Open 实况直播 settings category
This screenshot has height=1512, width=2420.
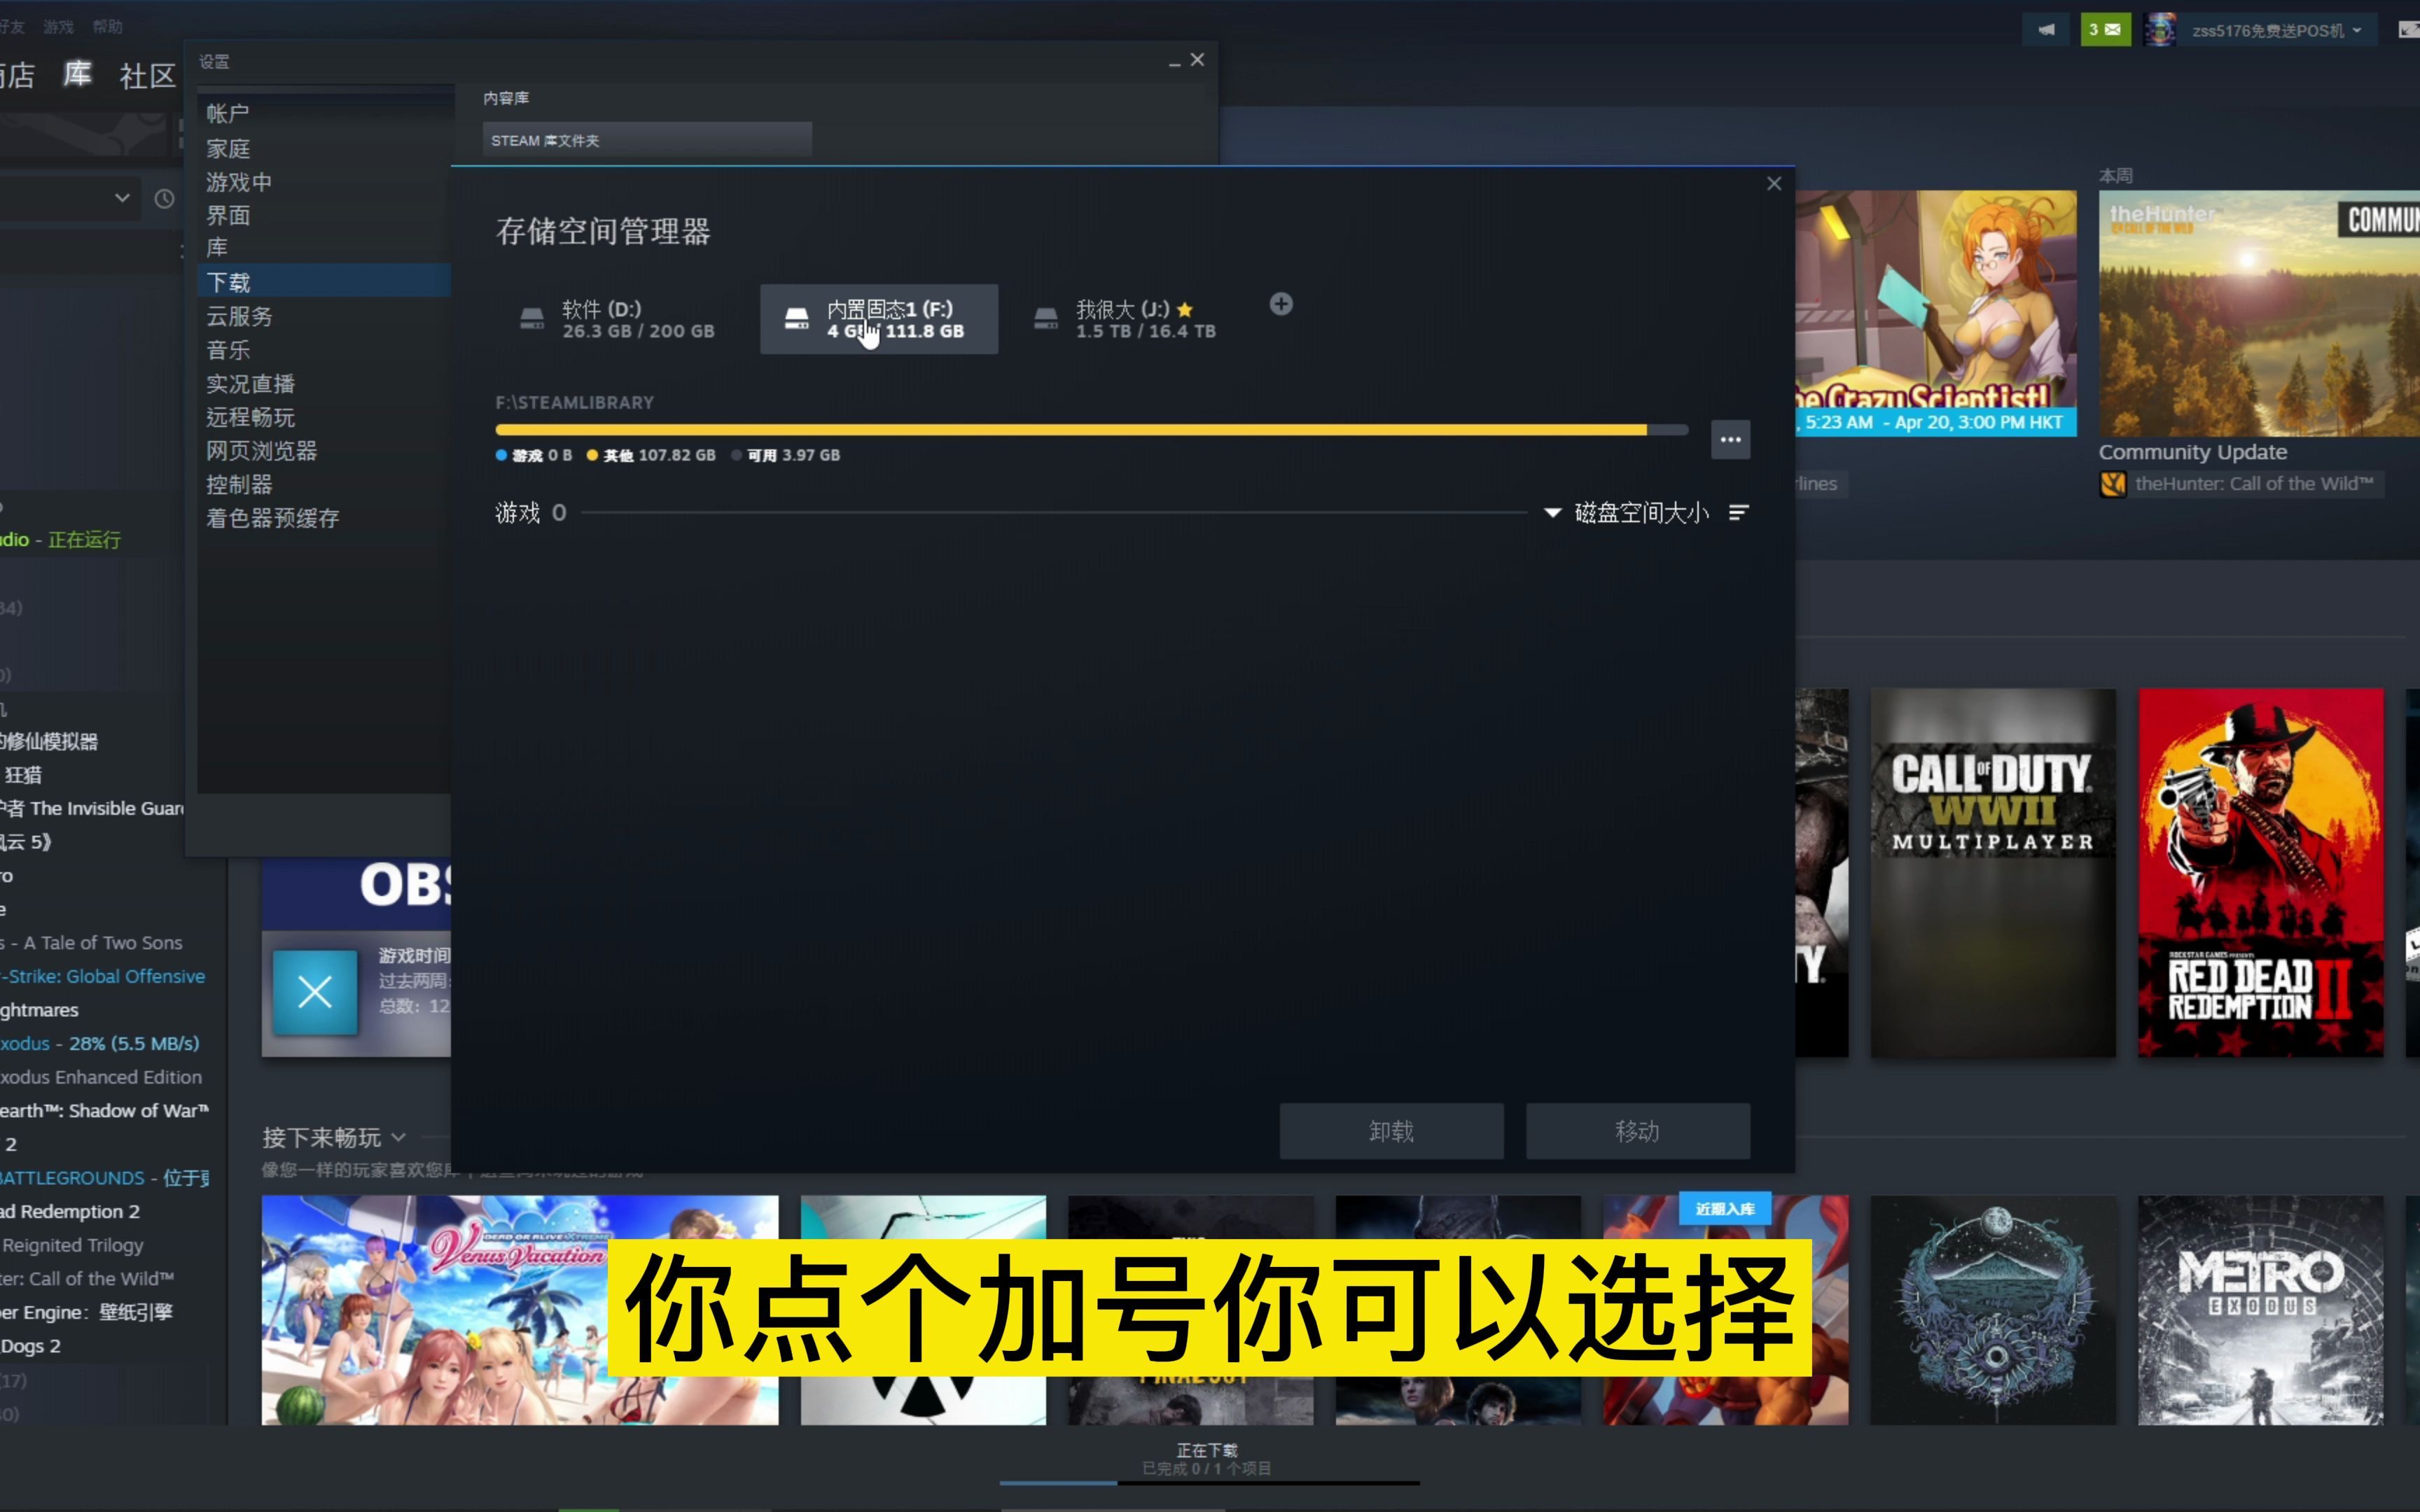click(x=325, y=384)
